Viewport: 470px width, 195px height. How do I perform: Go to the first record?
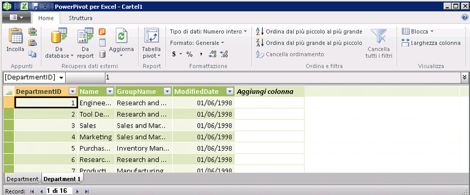pyautogui.click(x=32, y=191)
